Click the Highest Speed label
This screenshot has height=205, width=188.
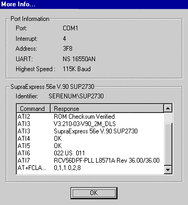(36, 69)
